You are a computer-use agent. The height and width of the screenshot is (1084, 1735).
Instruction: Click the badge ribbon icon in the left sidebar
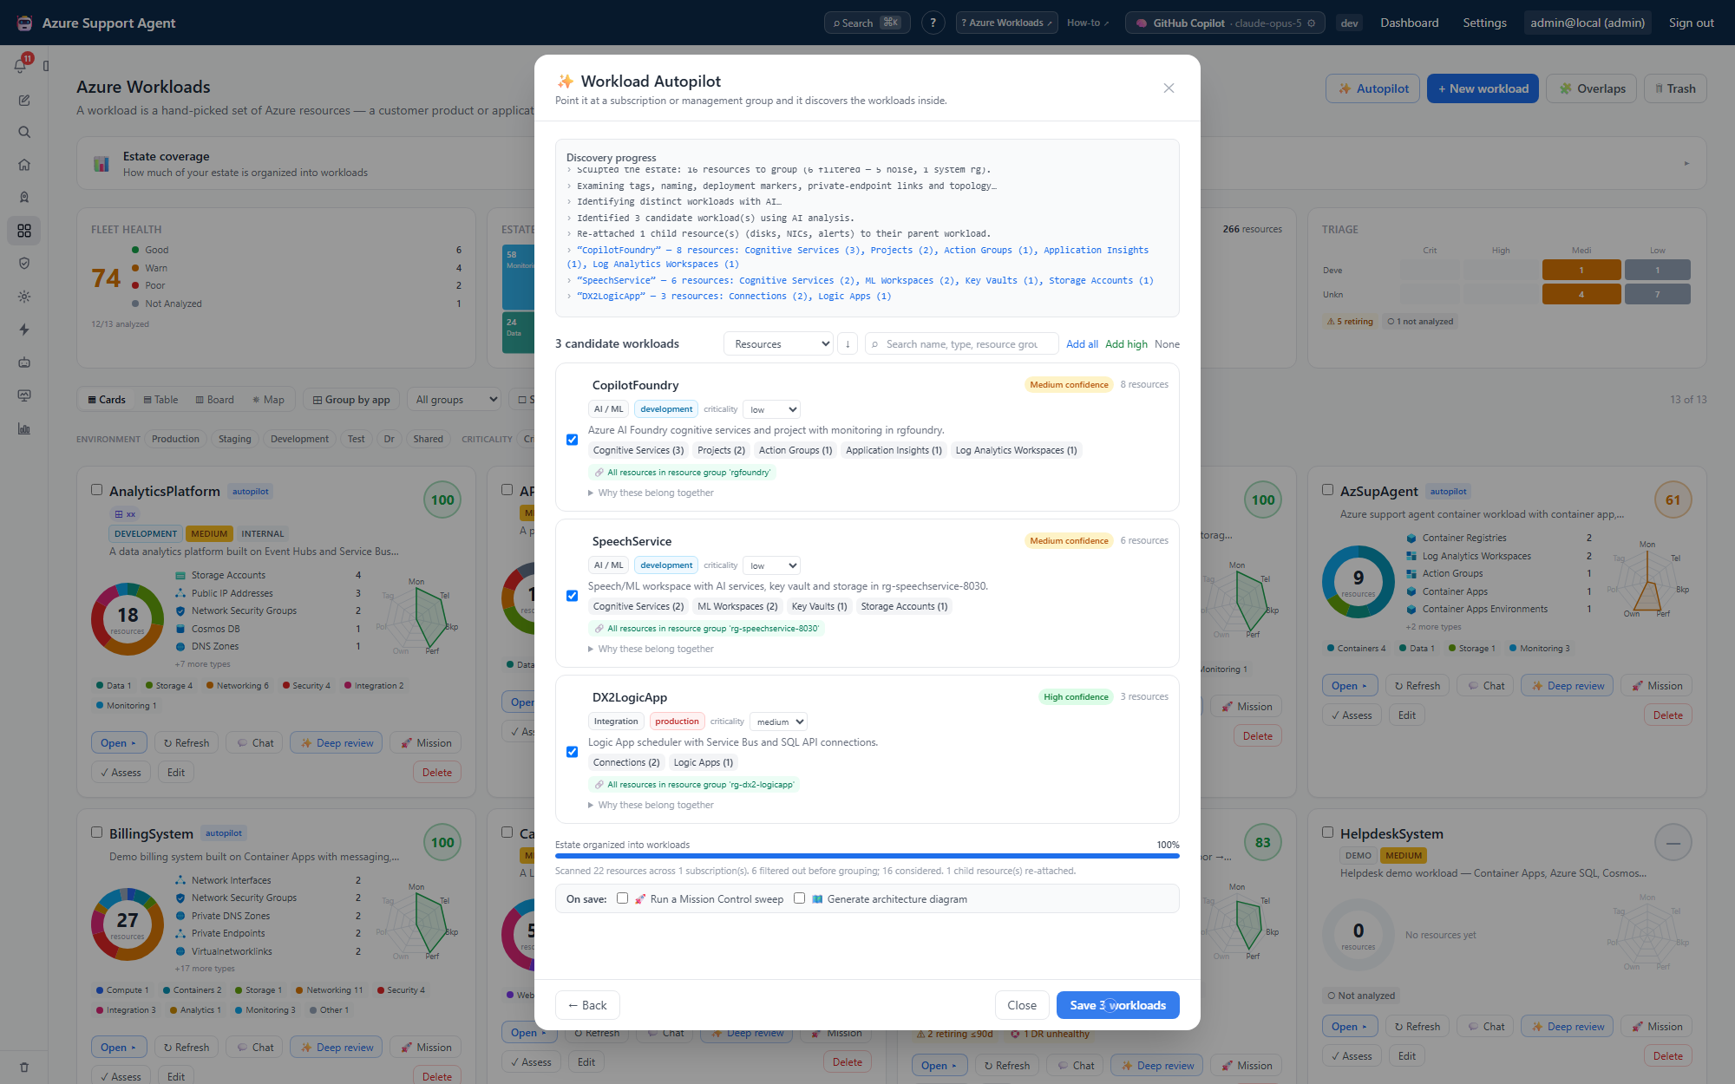click(24, 198)
